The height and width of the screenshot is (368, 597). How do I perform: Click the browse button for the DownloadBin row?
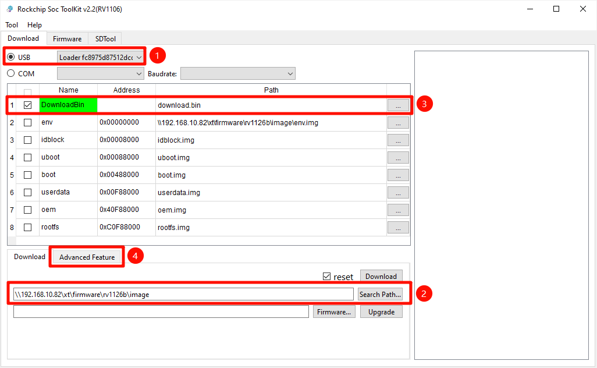pos(398,105)
